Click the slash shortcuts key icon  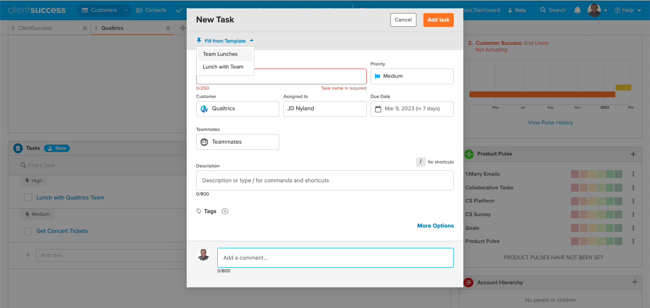point(421,162)
